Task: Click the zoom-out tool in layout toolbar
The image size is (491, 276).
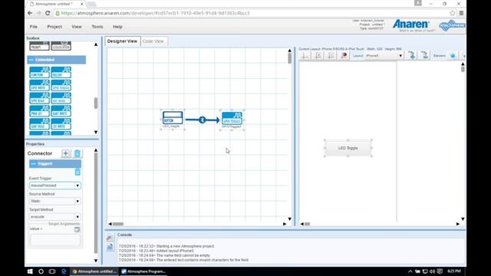Action: [x=331, y=56]
